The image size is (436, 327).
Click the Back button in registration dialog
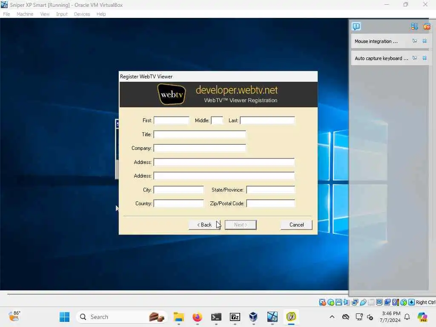[205, 225]
